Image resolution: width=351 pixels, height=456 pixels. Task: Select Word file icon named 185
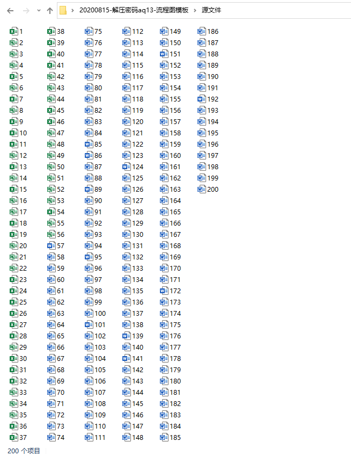pyautogui.click(x=164, y=437)
